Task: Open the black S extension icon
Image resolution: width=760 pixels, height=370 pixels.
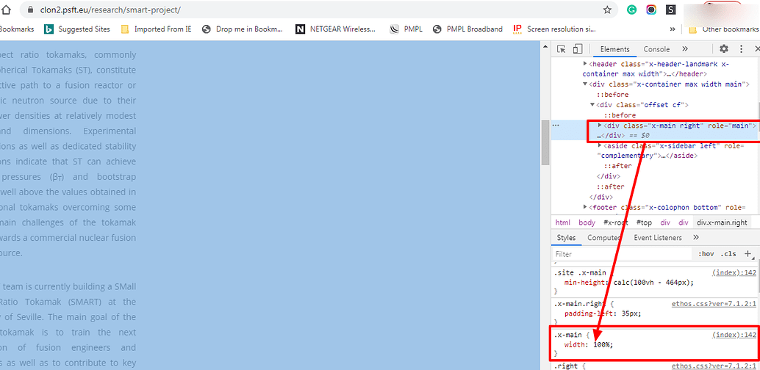Action: pos(671,10)
